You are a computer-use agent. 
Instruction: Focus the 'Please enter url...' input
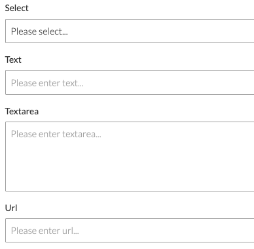click(x=130, y=230)
